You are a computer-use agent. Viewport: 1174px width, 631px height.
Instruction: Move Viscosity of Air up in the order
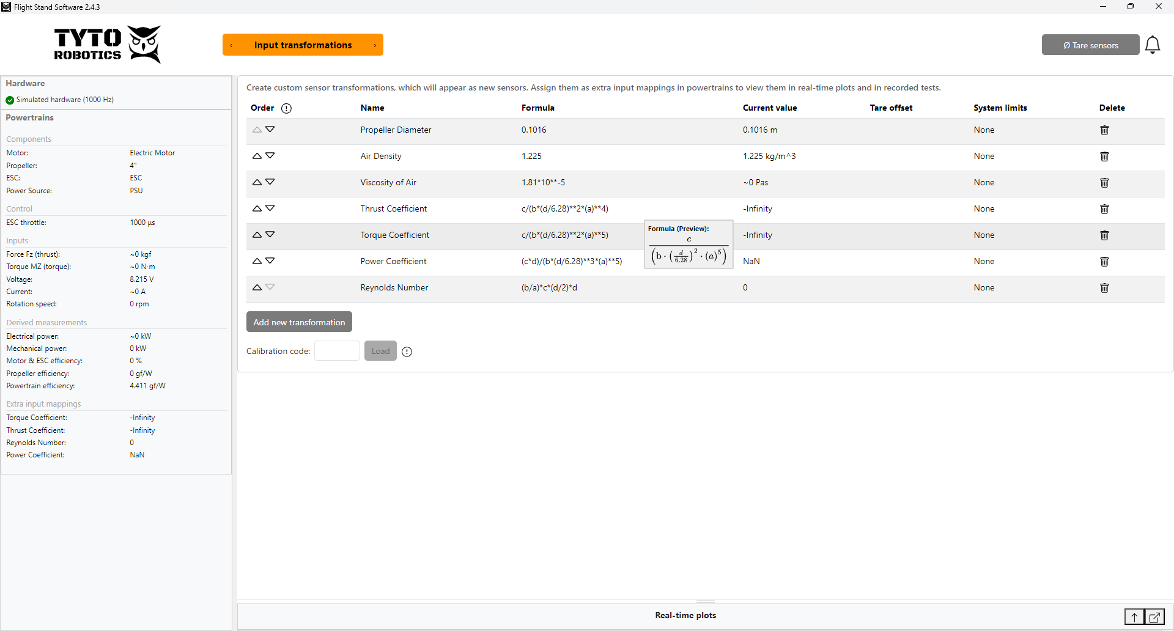(x=257, y=182)
